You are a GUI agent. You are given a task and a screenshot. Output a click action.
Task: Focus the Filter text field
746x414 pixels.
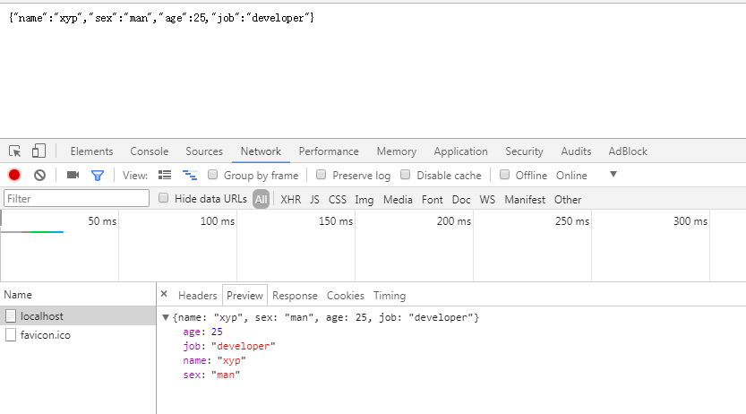pos(77,198)
